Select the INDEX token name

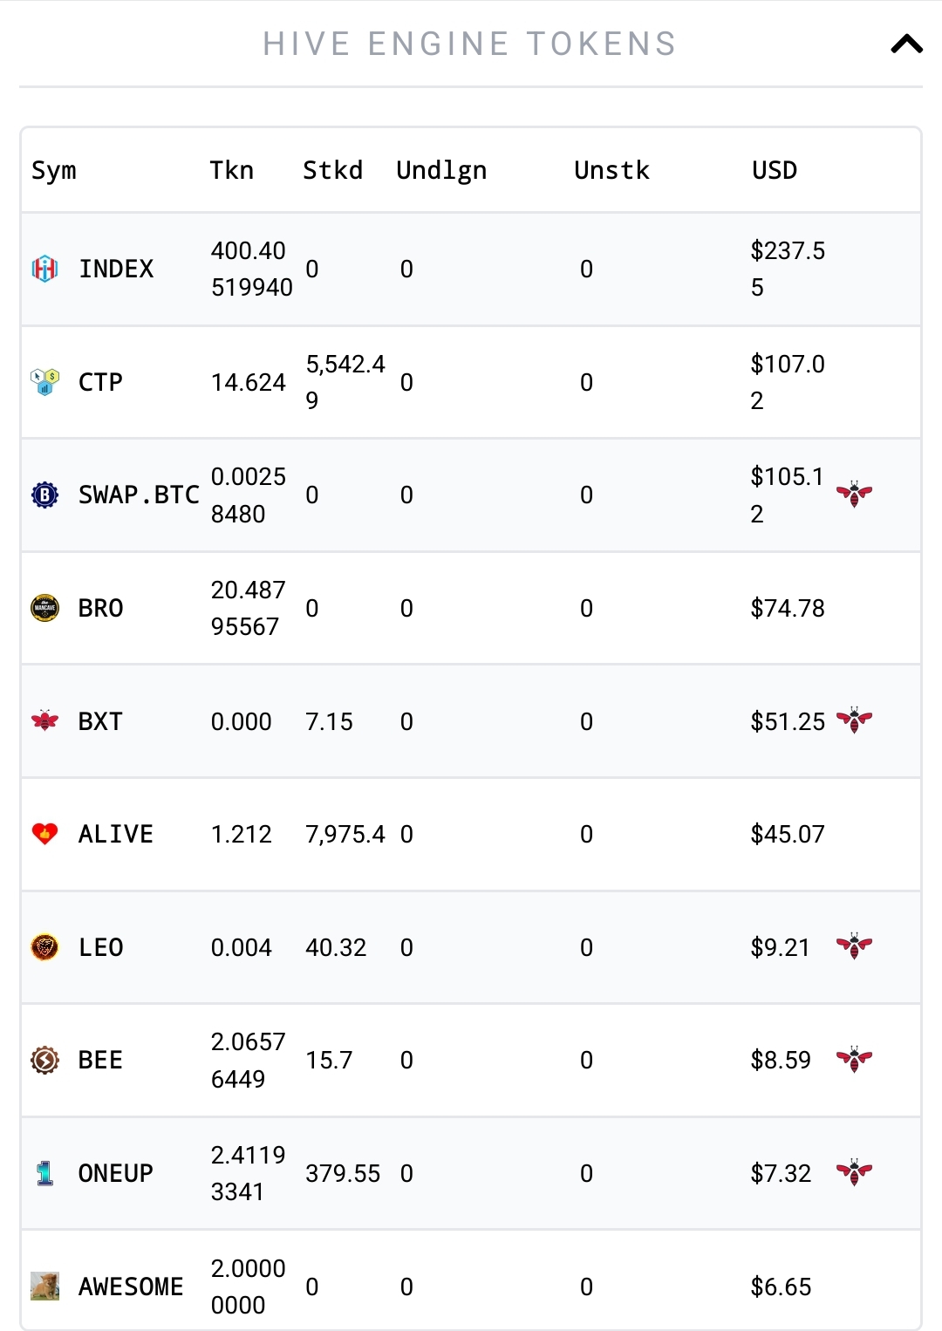116,269
